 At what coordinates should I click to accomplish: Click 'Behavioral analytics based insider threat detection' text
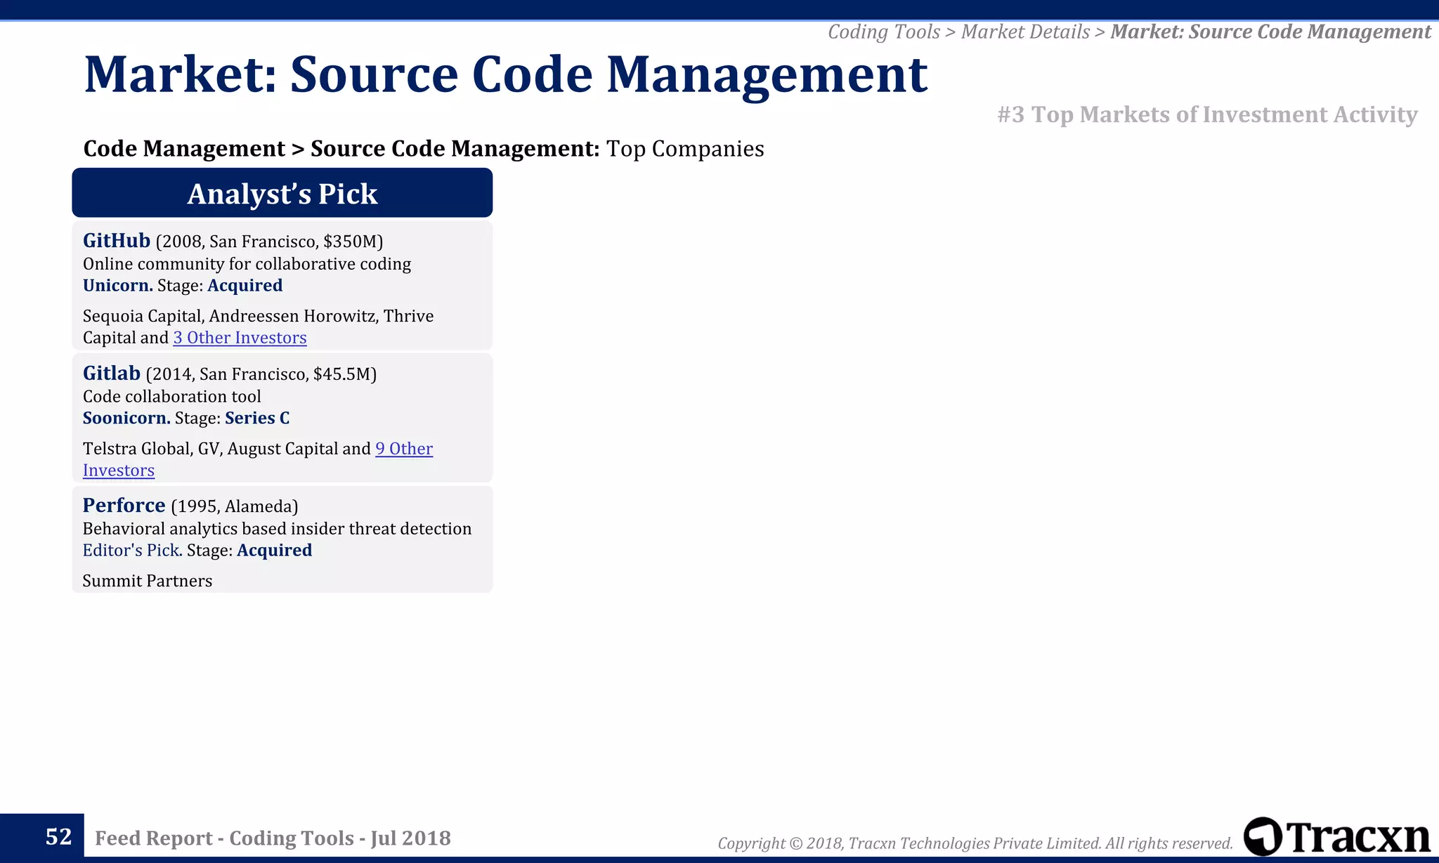click(x=277, y=529)
